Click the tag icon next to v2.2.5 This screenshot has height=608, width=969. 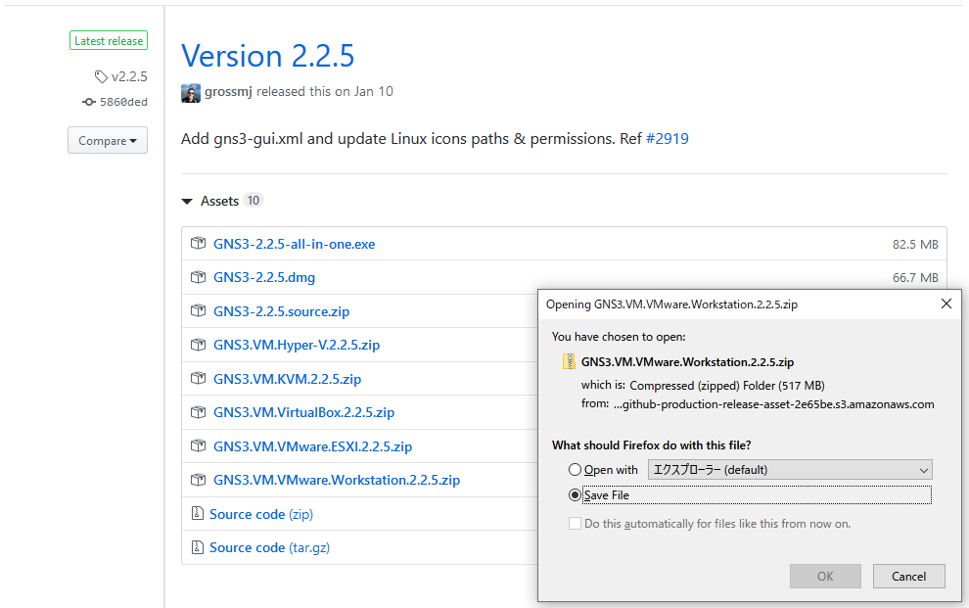tap(101, 76)
